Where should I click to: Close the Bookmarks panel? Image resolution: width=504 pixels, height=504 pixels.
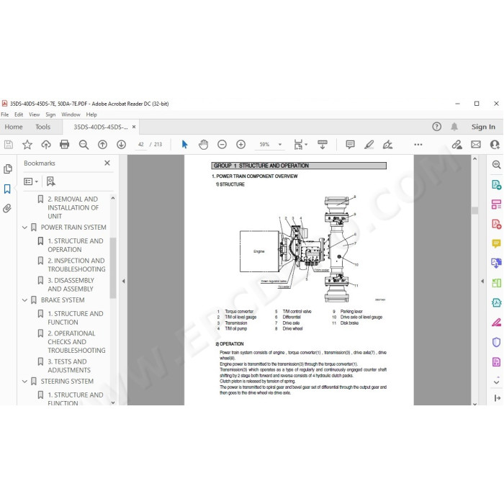click(107, 163)
